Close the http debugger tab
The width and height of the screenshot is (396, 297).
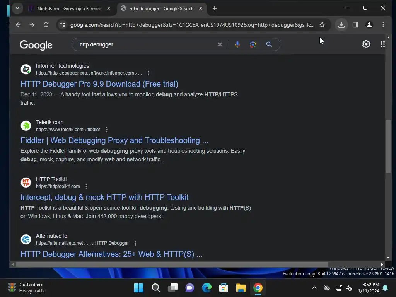(x=201, y=9)
